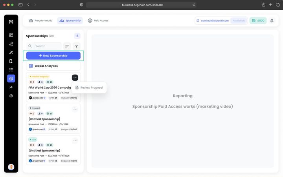The image size is (283, 177).
Task: Open the mobile device icon in sidebar
Action: pyautogui.click(x=11, y=61)
